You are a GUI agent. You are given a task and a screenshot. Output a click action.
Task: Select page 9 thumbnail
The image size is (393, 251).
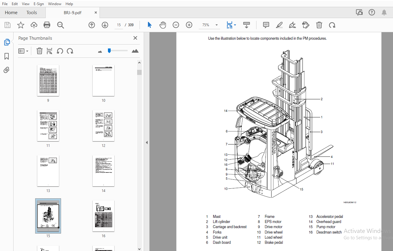coord(48,80)
